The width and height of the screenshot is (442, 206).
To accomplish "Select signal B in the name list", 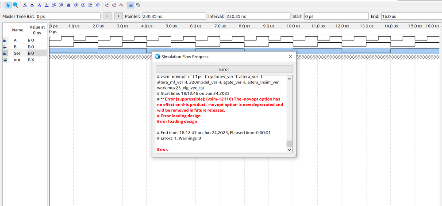I will point(15,47).
